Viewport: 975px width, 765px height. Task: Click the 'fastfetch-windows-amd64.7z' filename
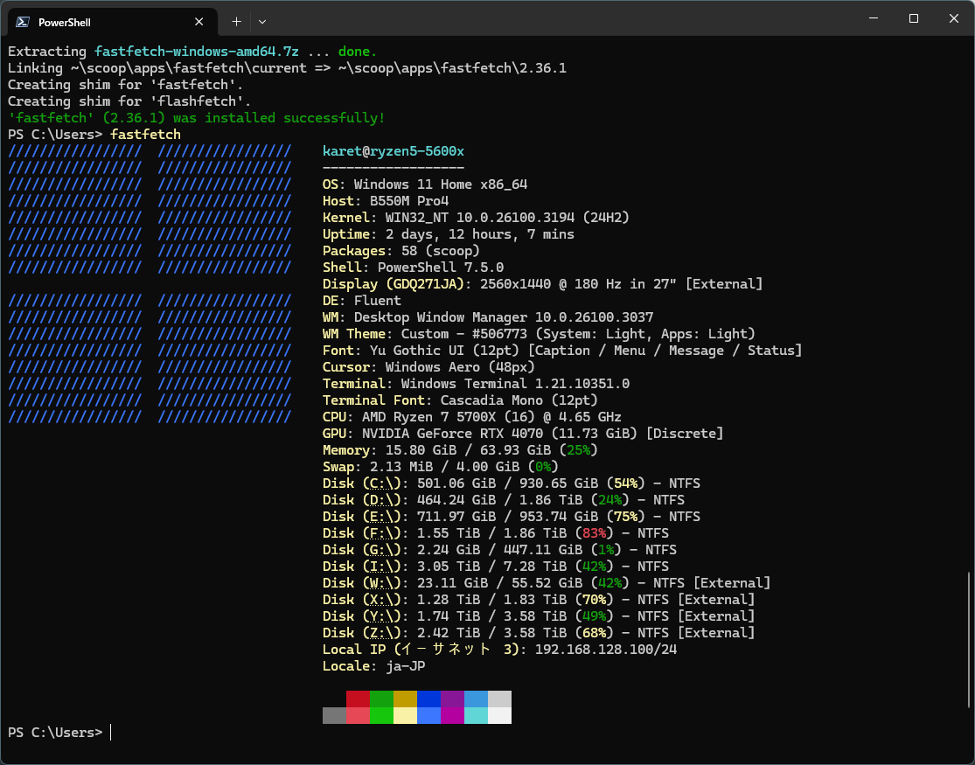tap(197, 51)
